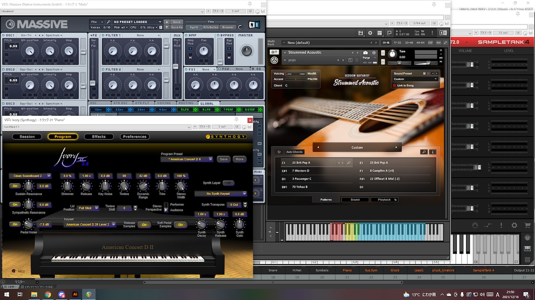
Task: Open Adobe Illustrator from the taskbar
Action: [x=75, y=295]
